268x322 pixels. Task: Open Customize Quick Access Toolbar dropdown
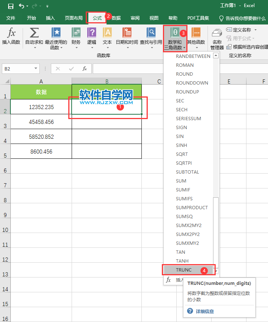click(47, 6)
